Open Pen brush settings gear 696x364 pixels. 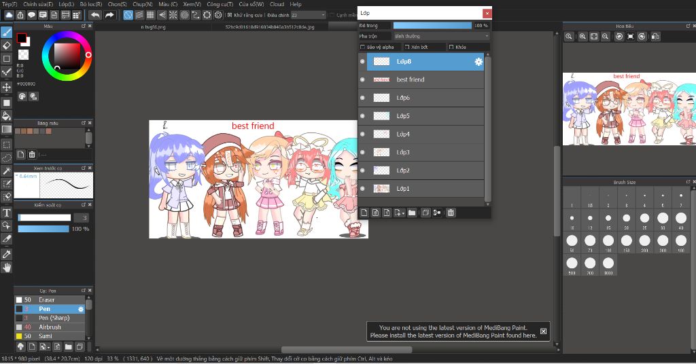coord(81,309)
